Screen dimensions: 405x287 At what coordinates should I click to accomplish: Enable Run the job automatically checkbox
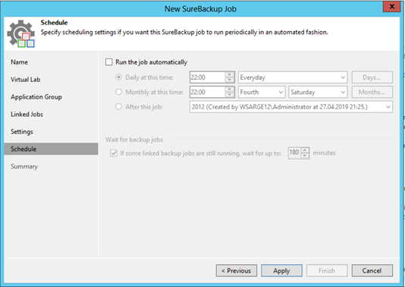108,62
